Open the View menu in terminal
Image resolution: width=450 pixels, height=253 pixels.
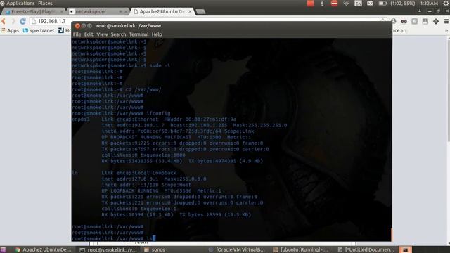(102, 34)
